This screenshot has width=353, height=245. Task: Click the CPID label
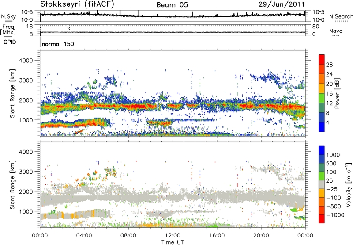click(x=10, y=42)
